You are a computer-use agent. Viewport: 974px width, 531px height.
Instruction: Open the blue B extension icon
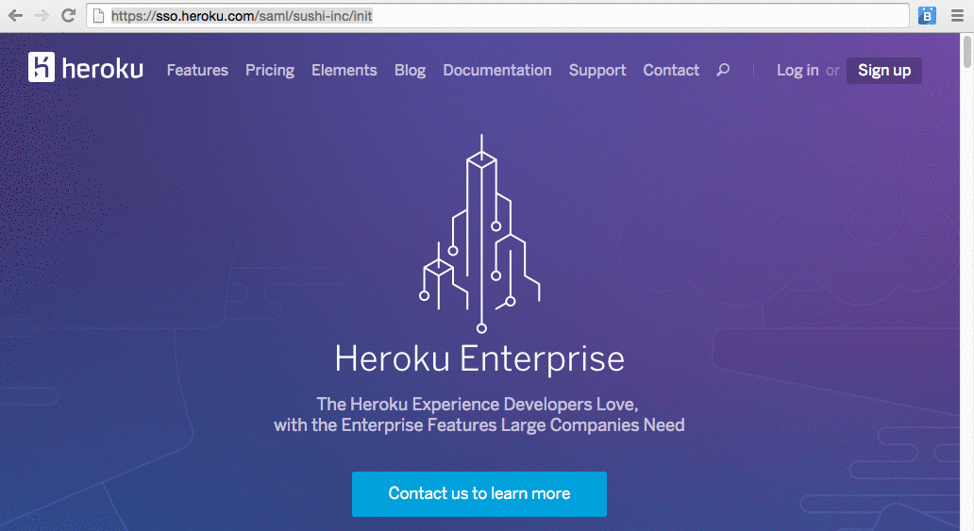(x=927, y=15)
